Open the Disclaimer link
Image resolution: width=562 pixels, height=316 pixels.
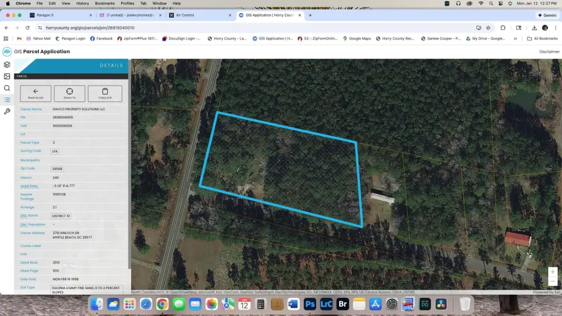pyautogui.click(x=549, y=52)
